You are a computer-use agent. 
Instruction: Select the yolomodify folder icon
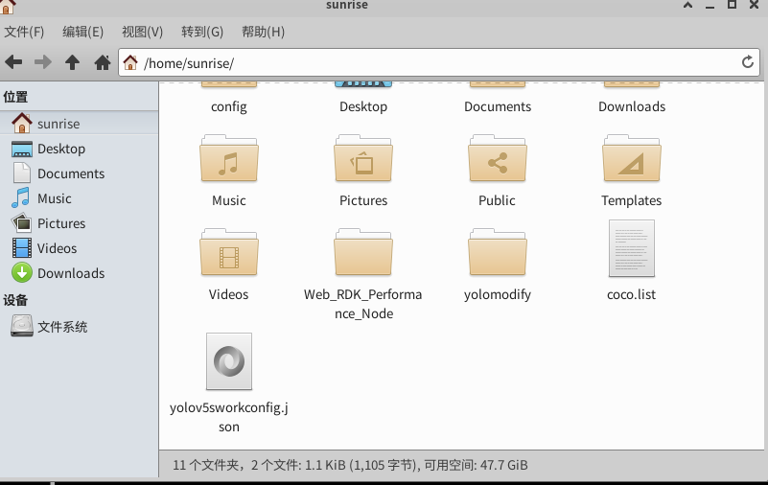coord(498,252)
